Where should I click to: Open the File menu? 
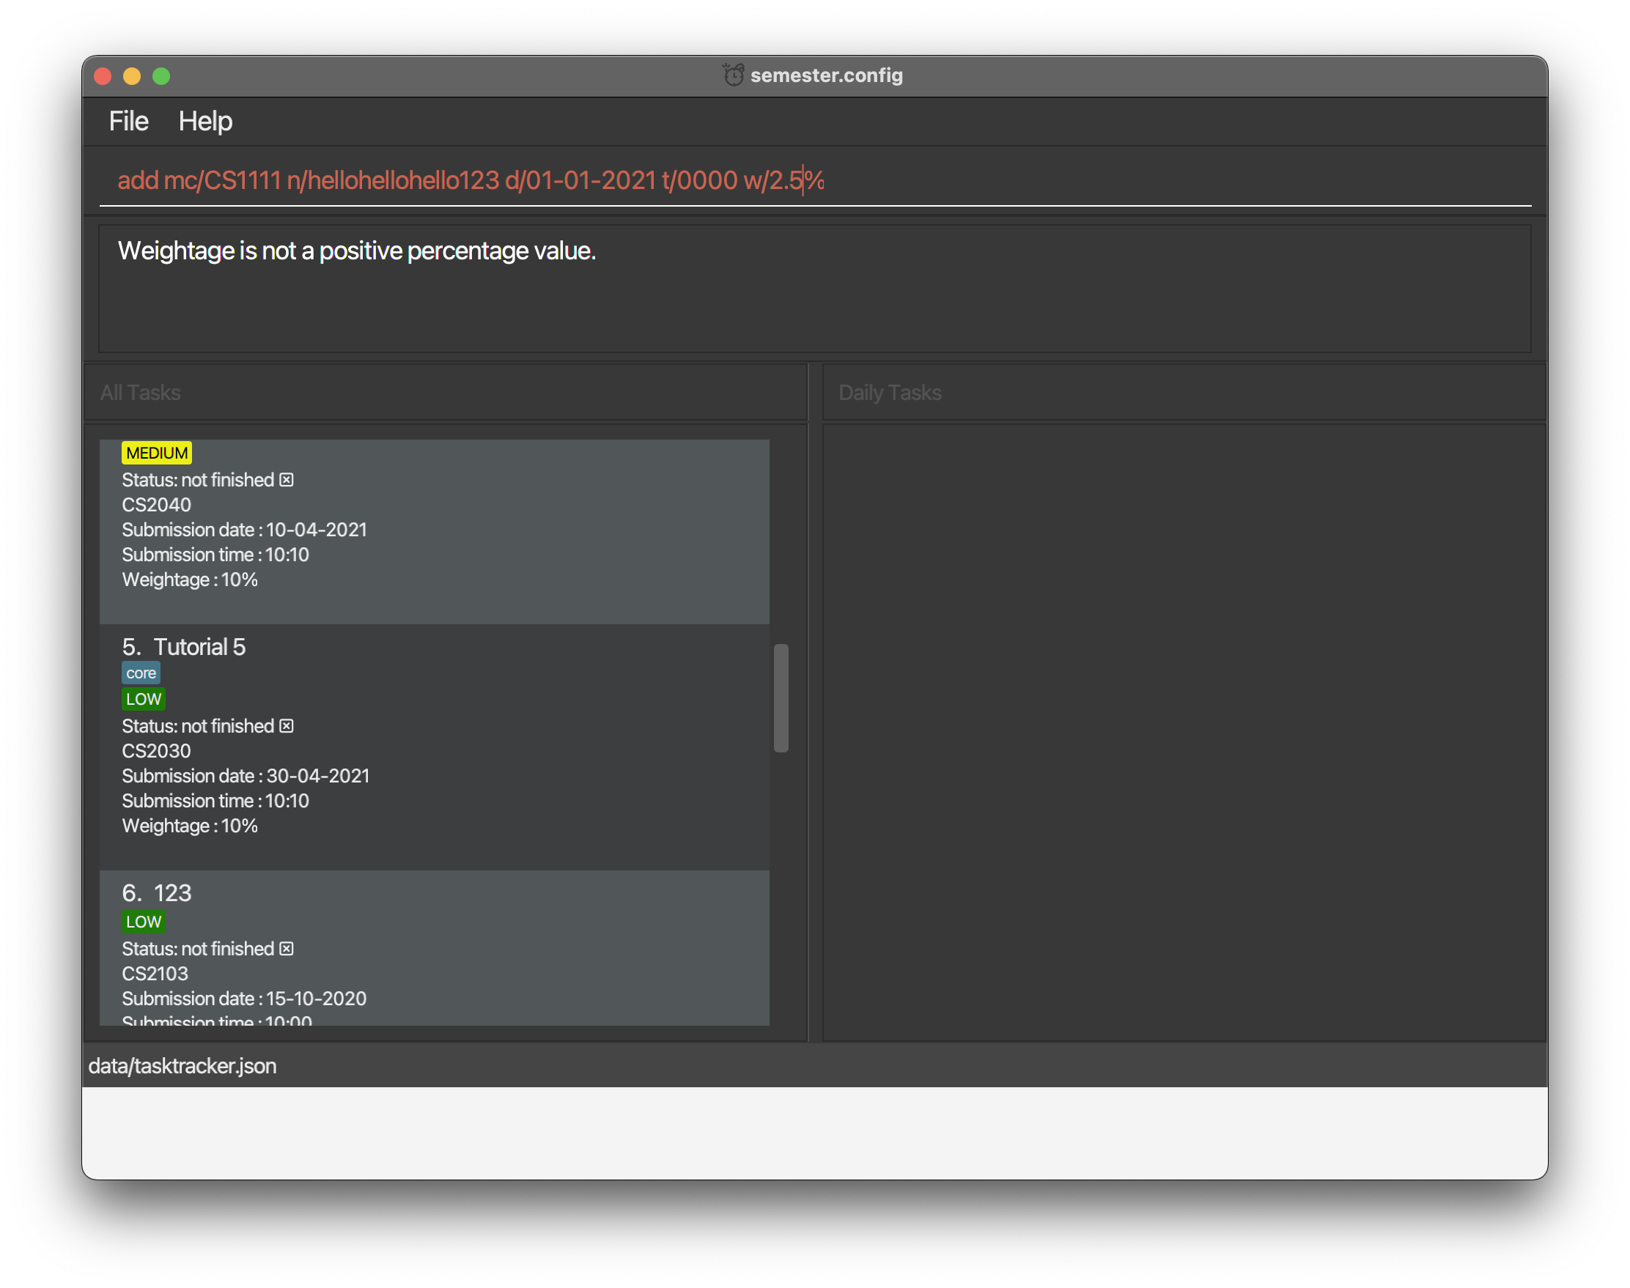coord(128,122)
